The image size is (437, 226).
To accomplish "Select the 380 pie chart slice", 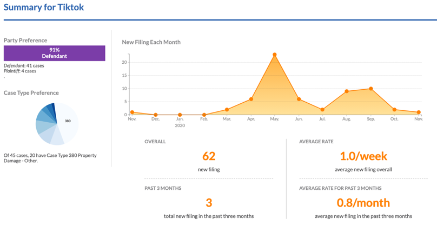I will (67, 123).
